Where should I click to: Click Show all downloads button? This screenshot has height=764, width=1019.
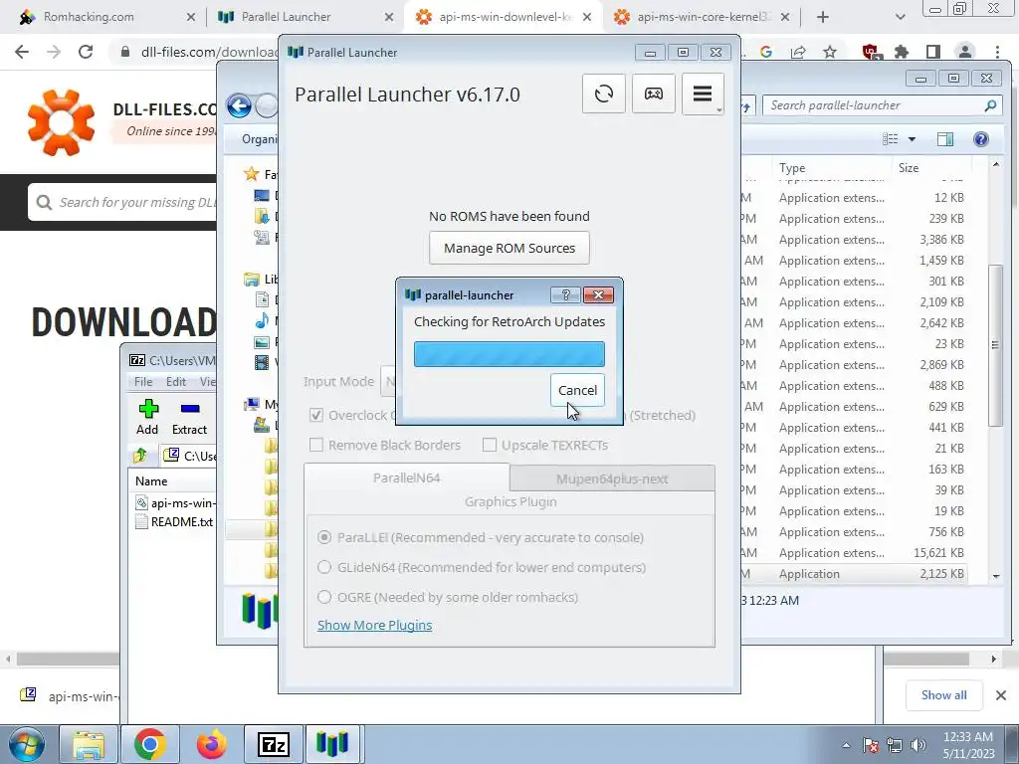coord(943,695)
